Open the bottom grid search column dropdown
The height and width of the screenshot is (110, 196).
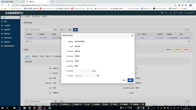27,101
